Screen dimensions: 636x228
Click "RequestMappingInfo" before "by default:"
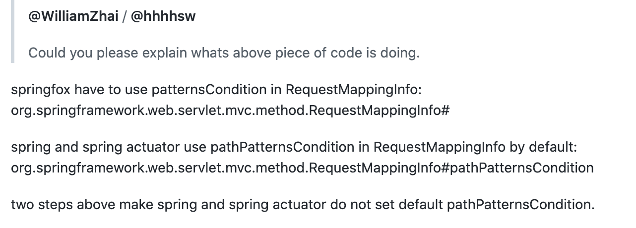pyautogui.click(x=440, y=148)
